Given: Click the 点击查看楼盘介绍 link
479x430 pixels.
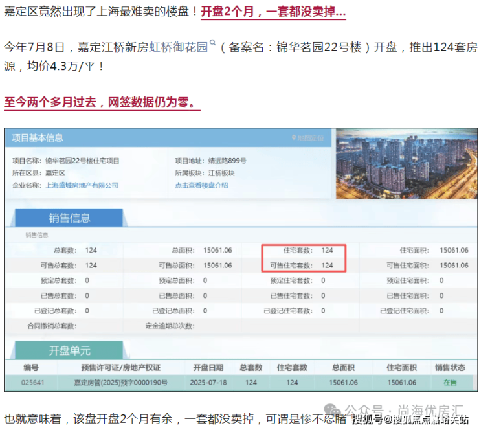Looking at the screenshot, I should tap(201, 185).
